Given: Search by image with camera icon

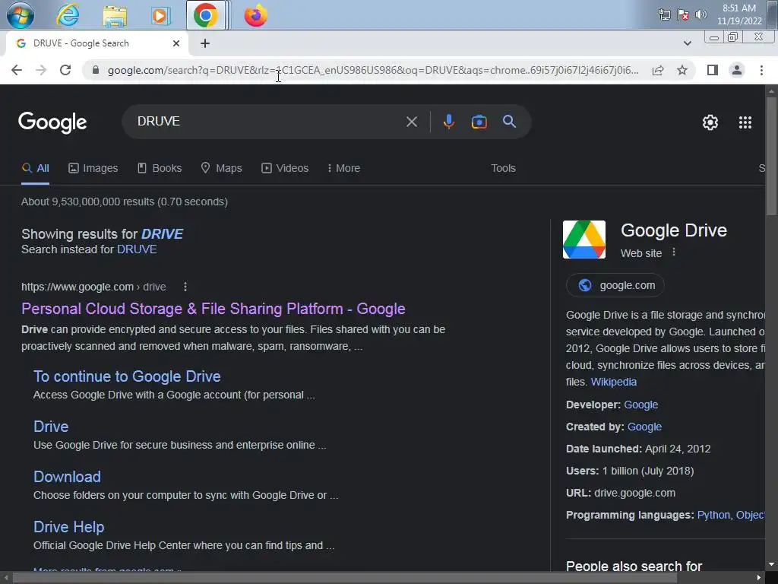Looking at the screenshot, I should pyautogui.click(x=479, y=122).
